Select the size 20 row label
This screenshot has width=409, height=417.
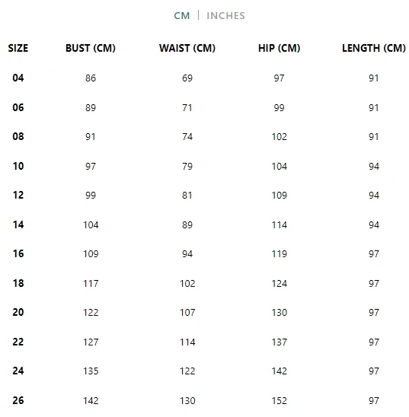click(18, 312)
